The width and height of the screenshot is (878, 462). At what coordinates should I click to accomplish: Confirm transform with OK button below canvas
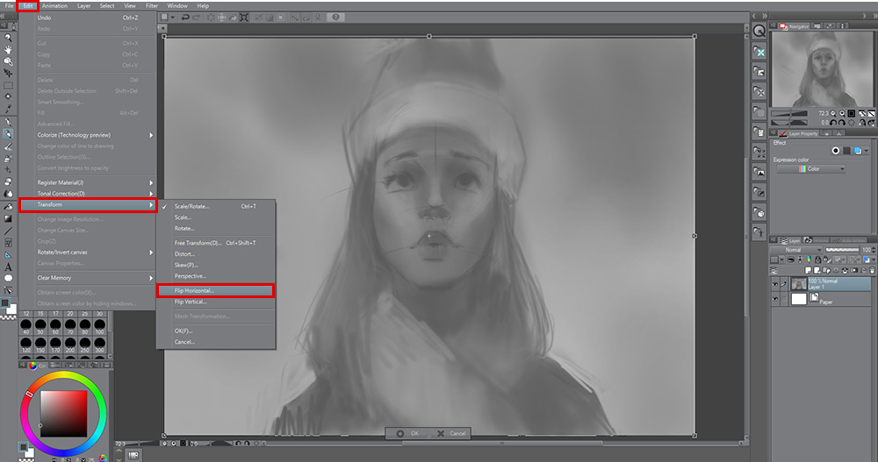coord(407,433)
